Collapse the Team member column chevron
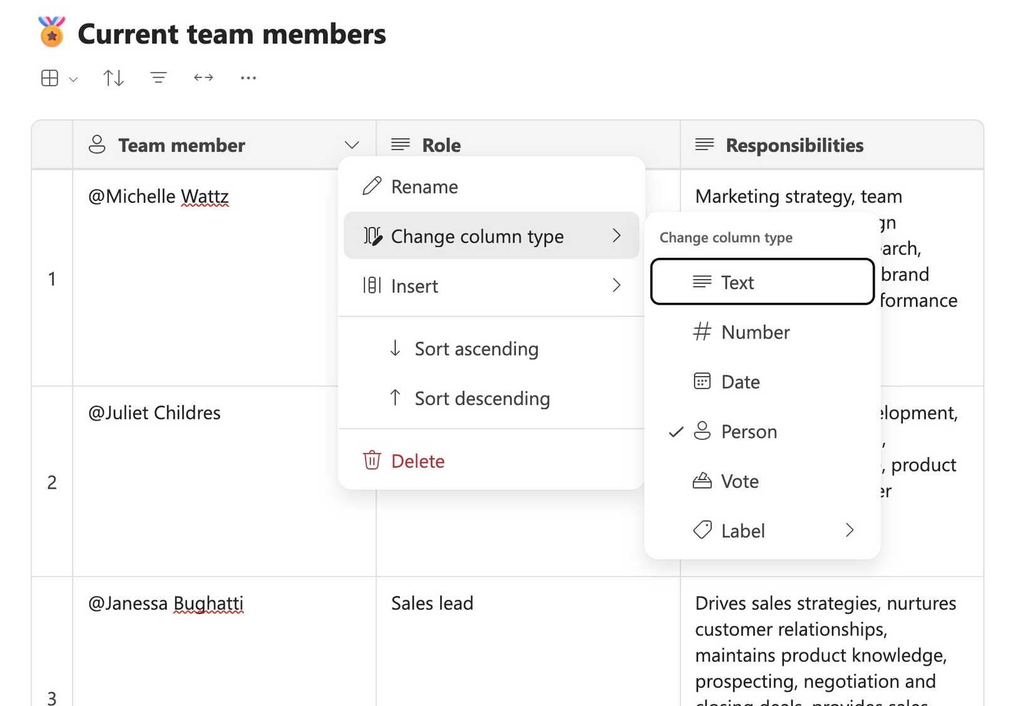The width and height of the screenshot is (1033, 706). pyautogui.click(x=352, y=145)
